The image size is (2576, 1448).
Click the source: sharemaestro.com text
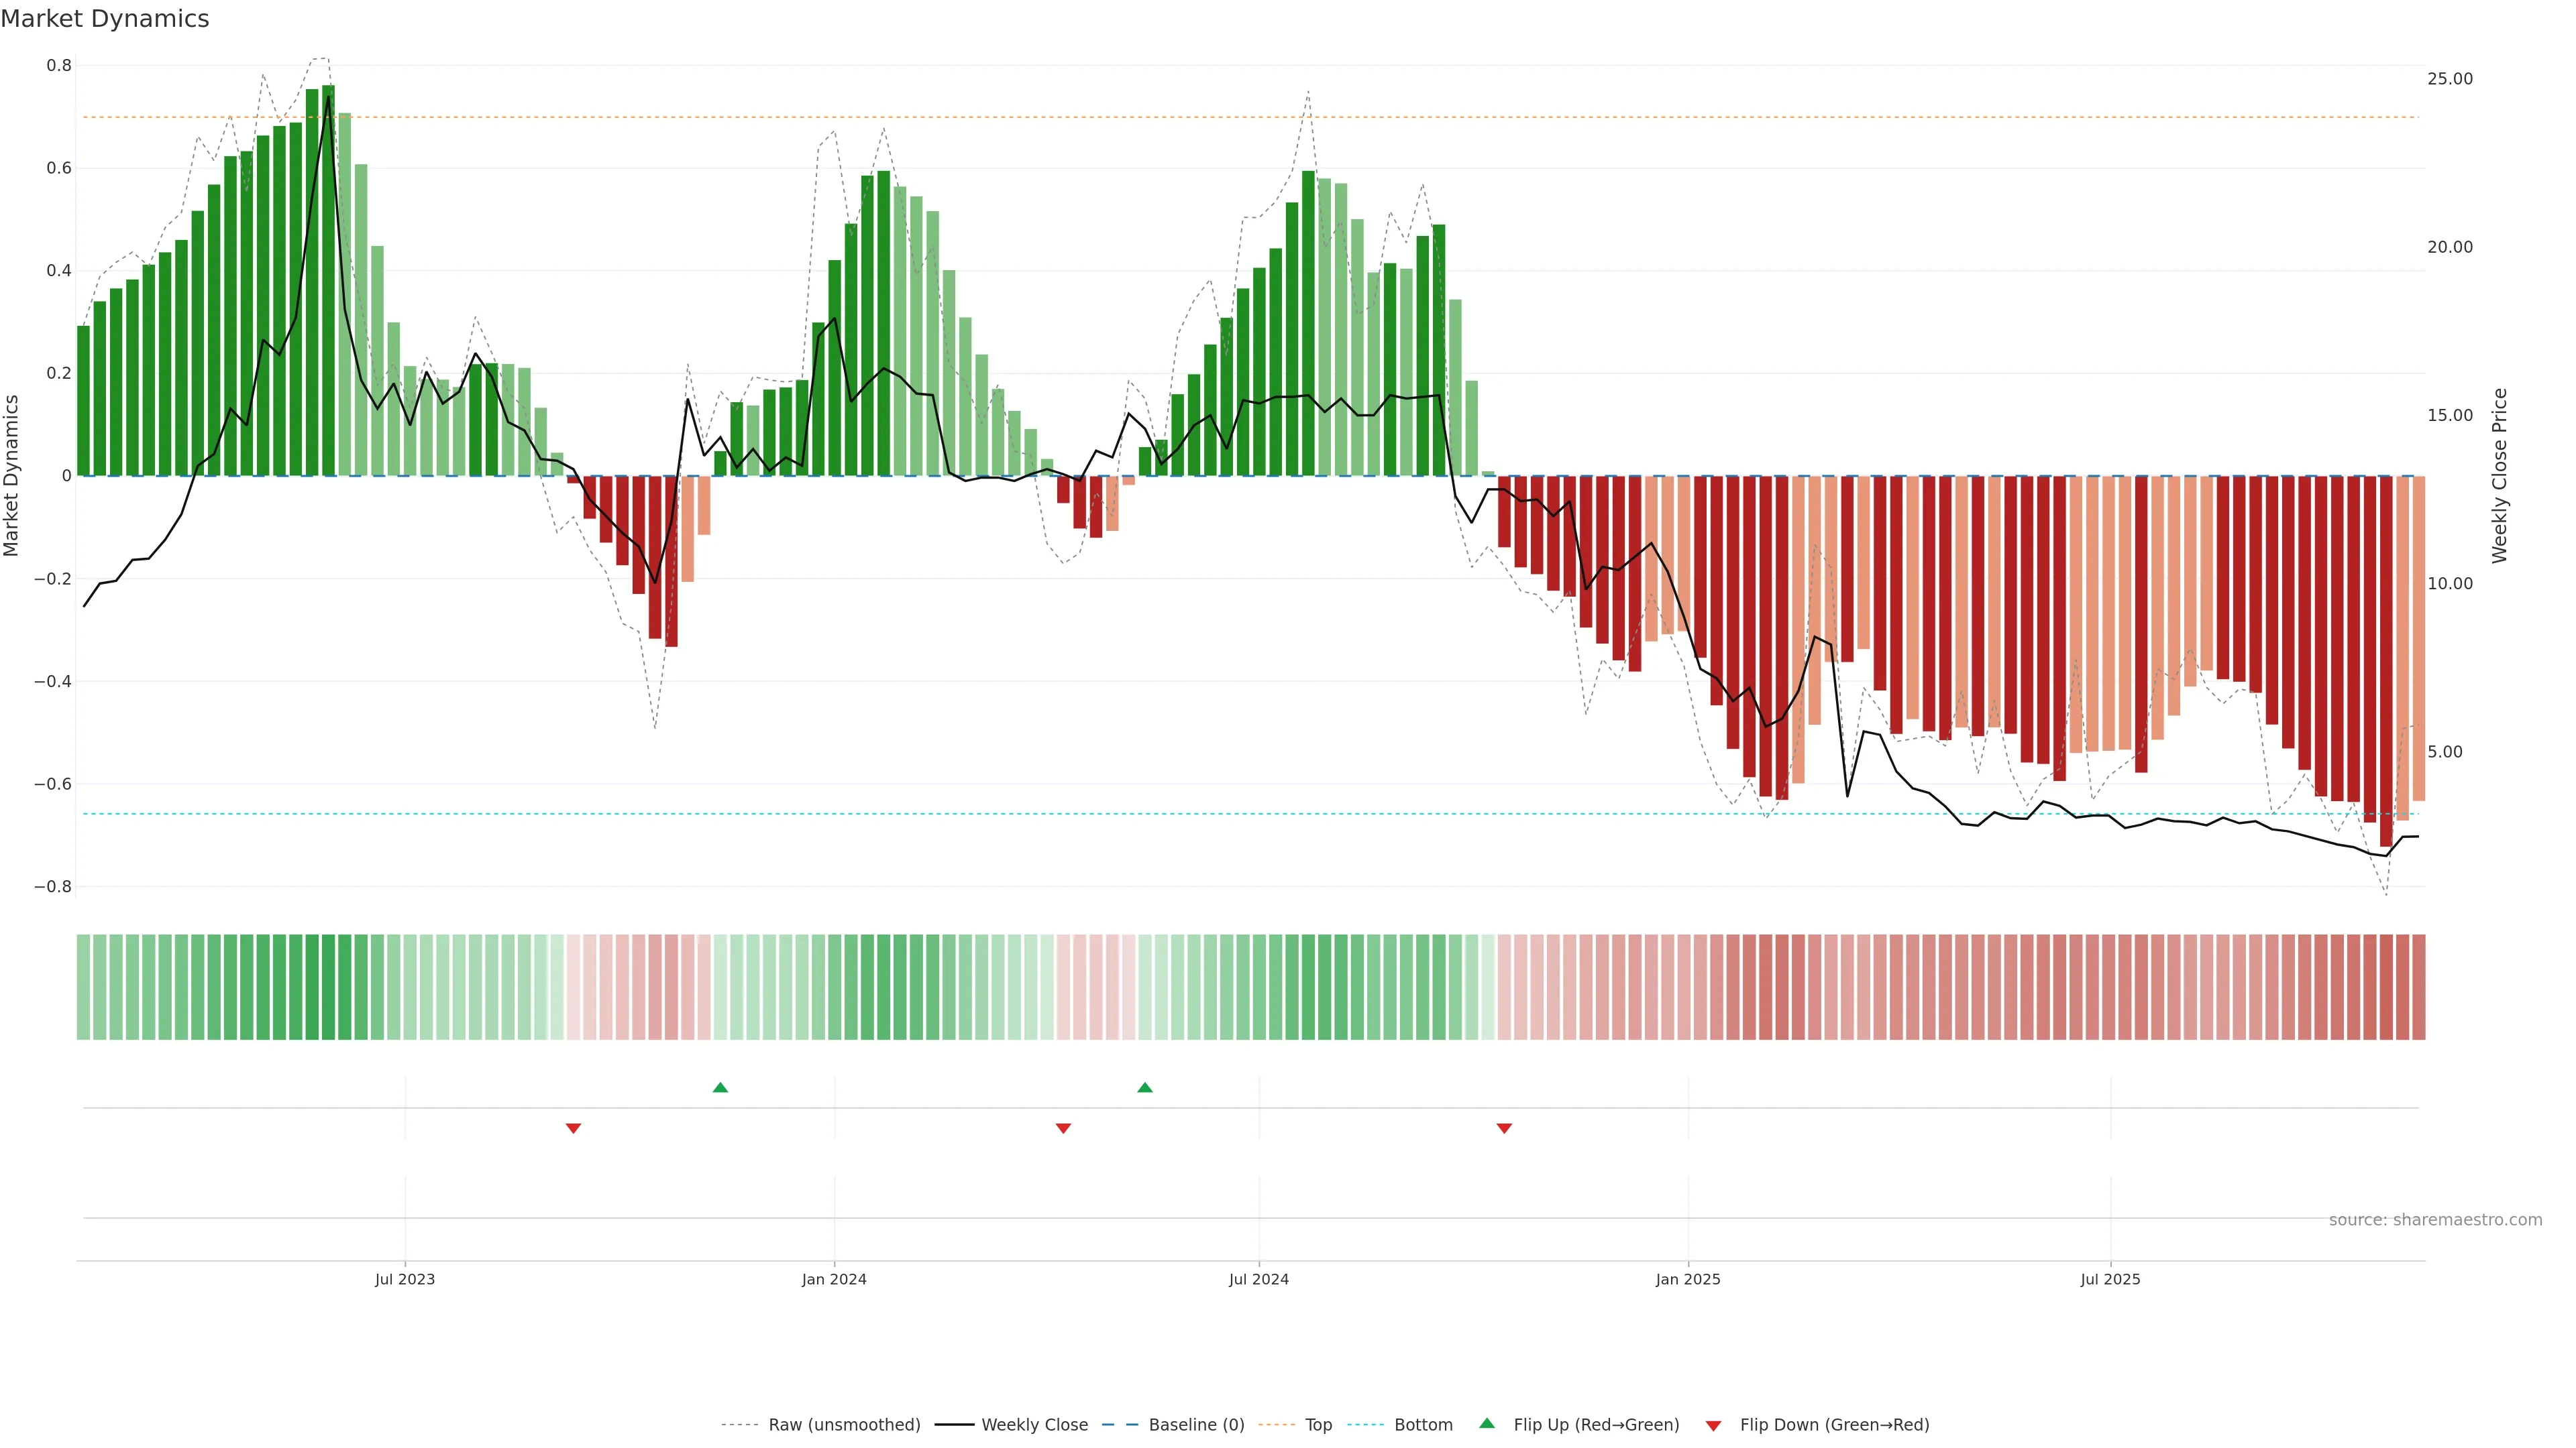click(x=2435, y=1220)
